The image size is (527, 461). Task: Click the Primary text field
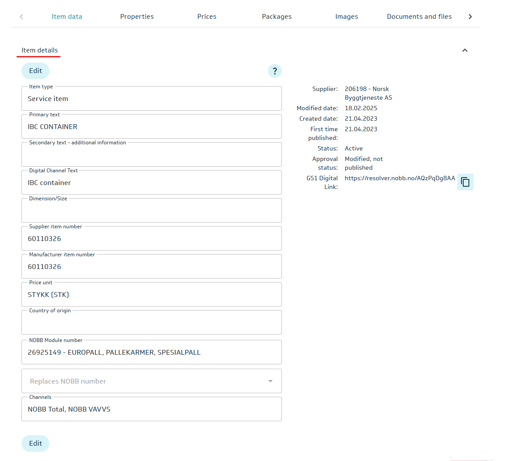(x=151, y=127)
